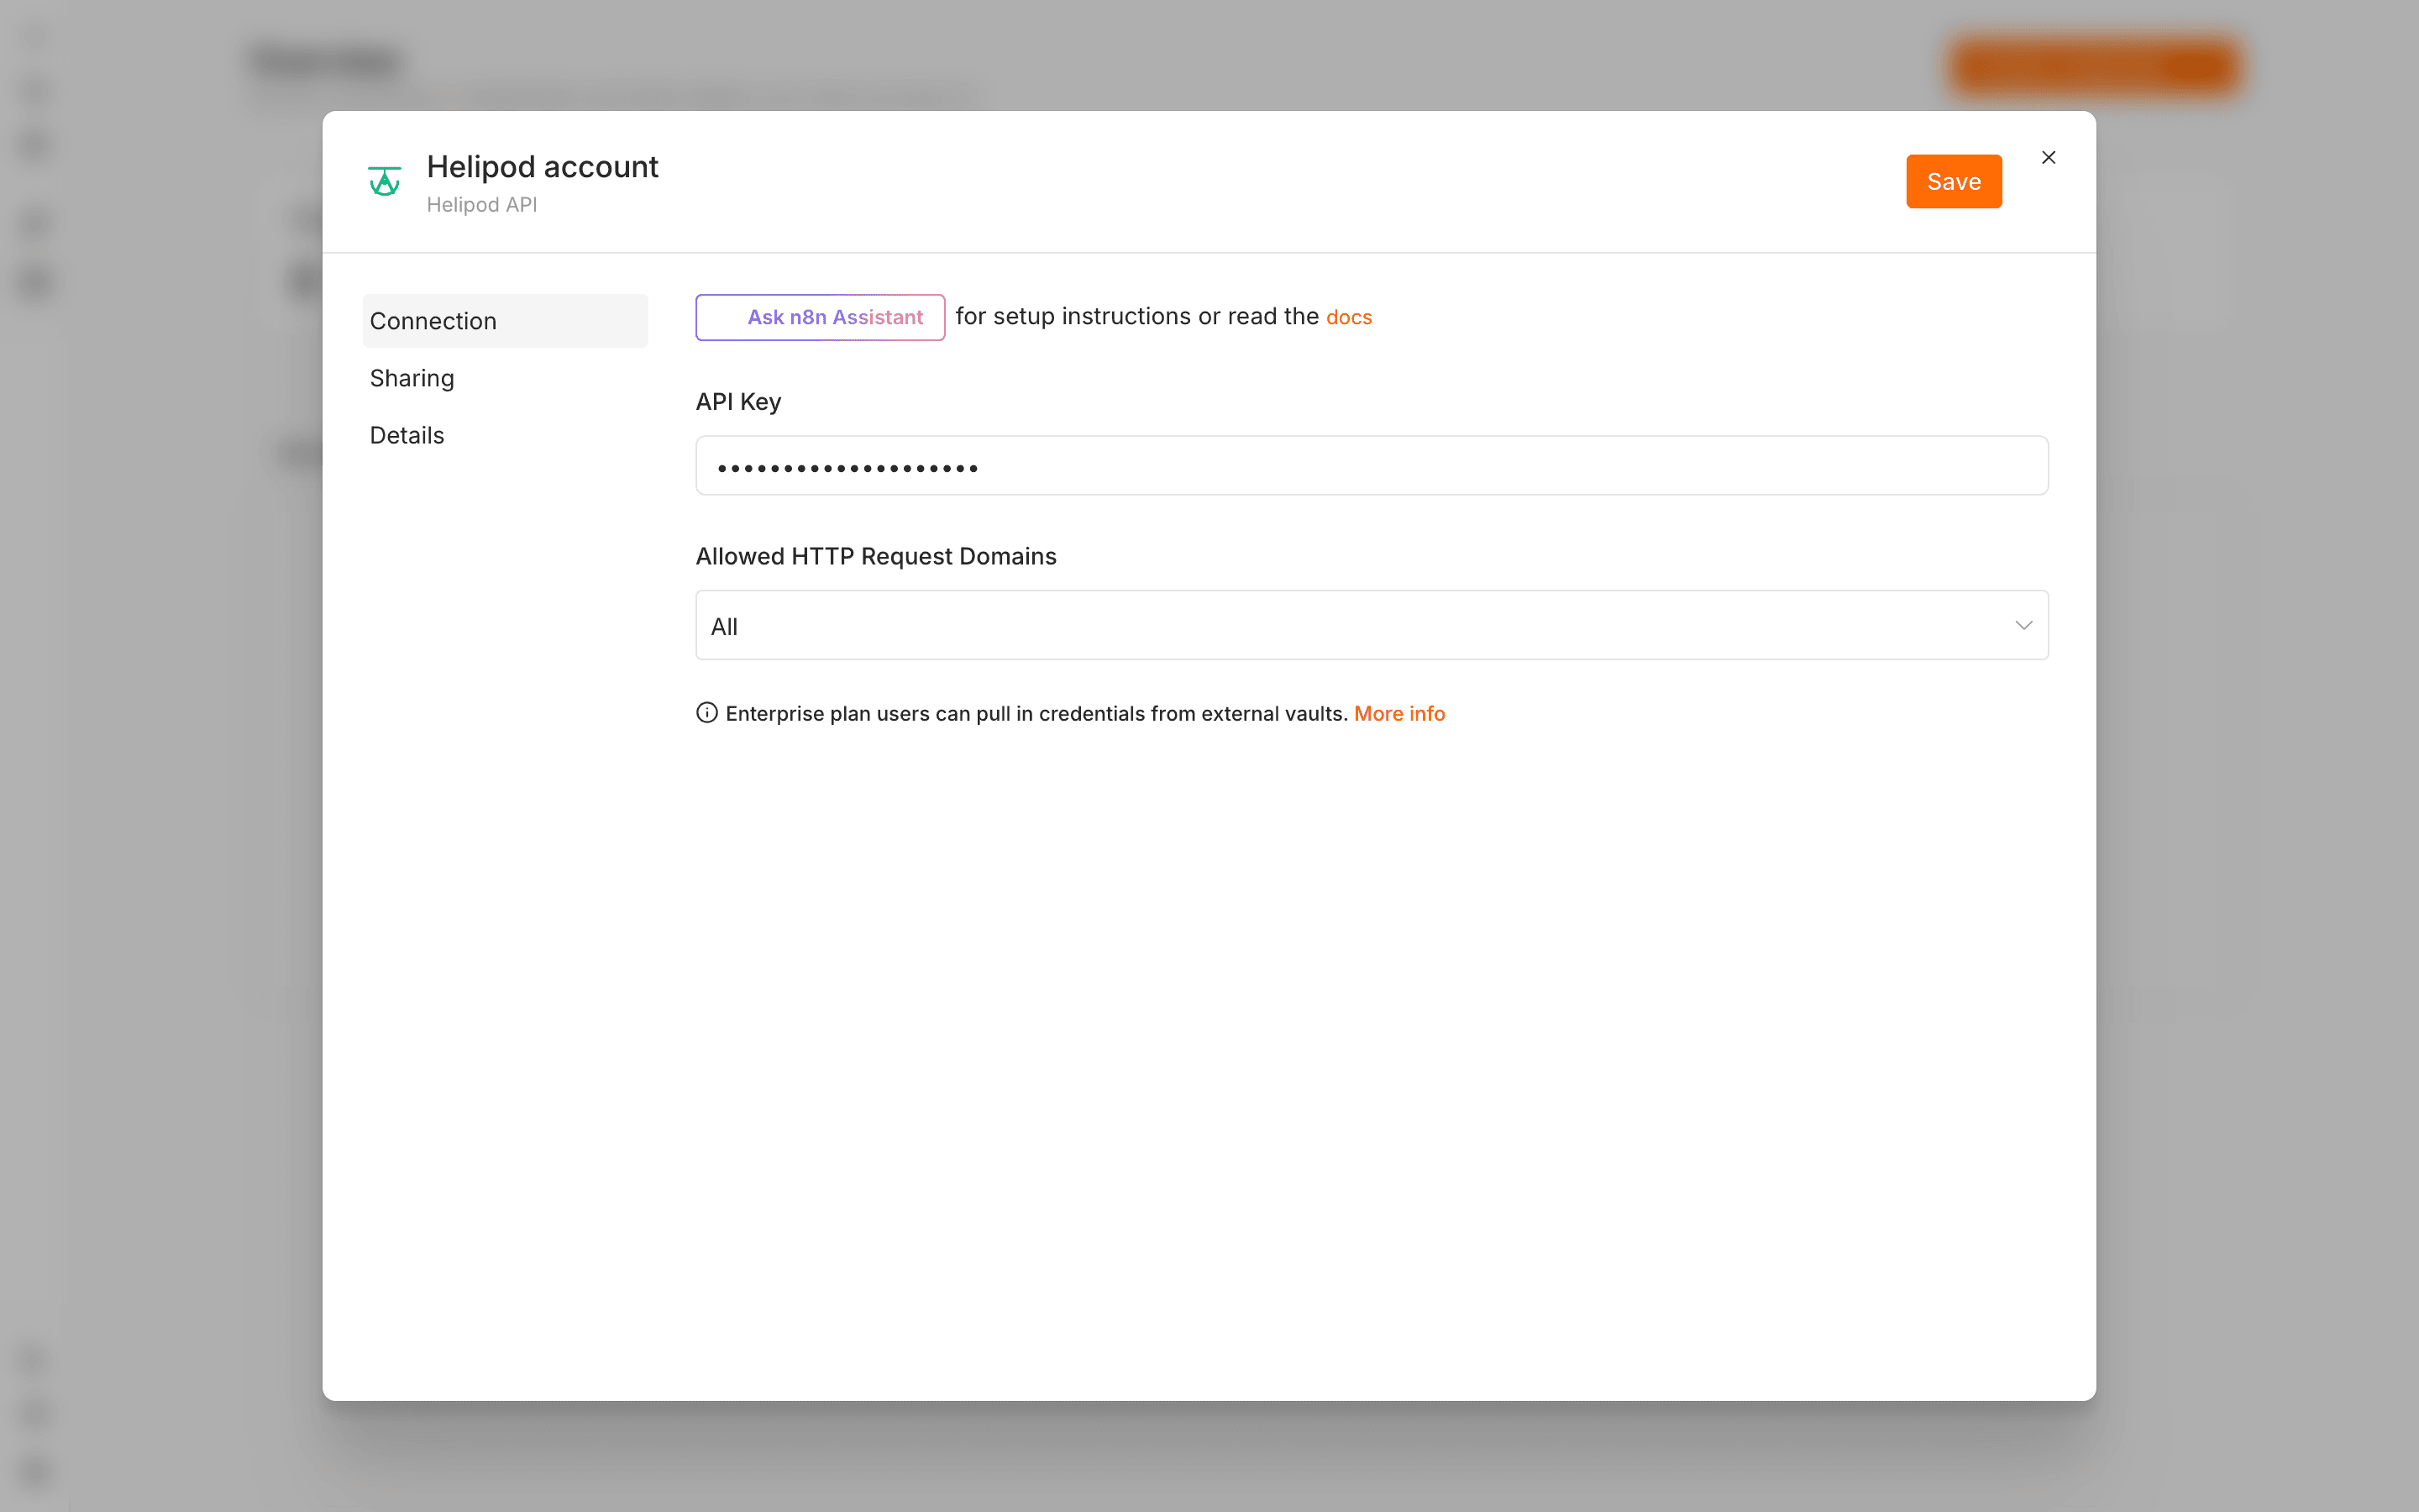This screenshot has height=1512, width=2419.
Task: Click the Helipod logo icon
Action: click(384, 181)
